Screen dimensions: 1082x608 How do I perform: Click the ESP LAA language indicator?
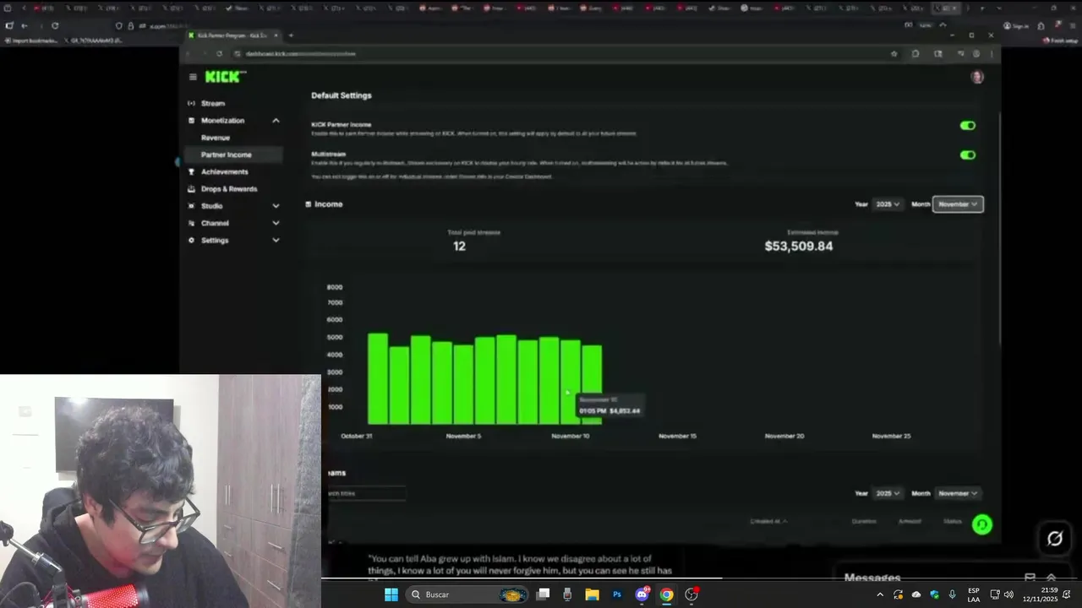[x=974, y=594]
